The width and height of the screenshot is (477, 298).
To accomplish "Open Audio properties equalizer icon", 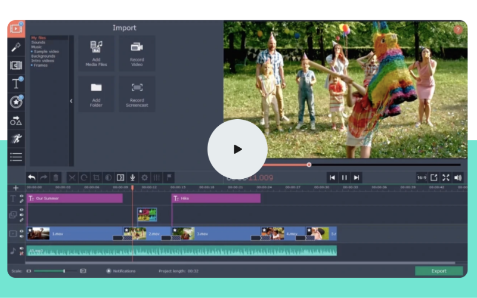I will coord(157,178).
